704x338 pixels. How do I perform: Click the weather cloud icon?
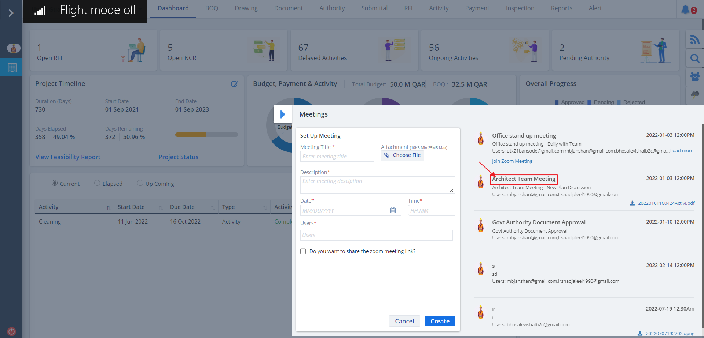[694, 95]
